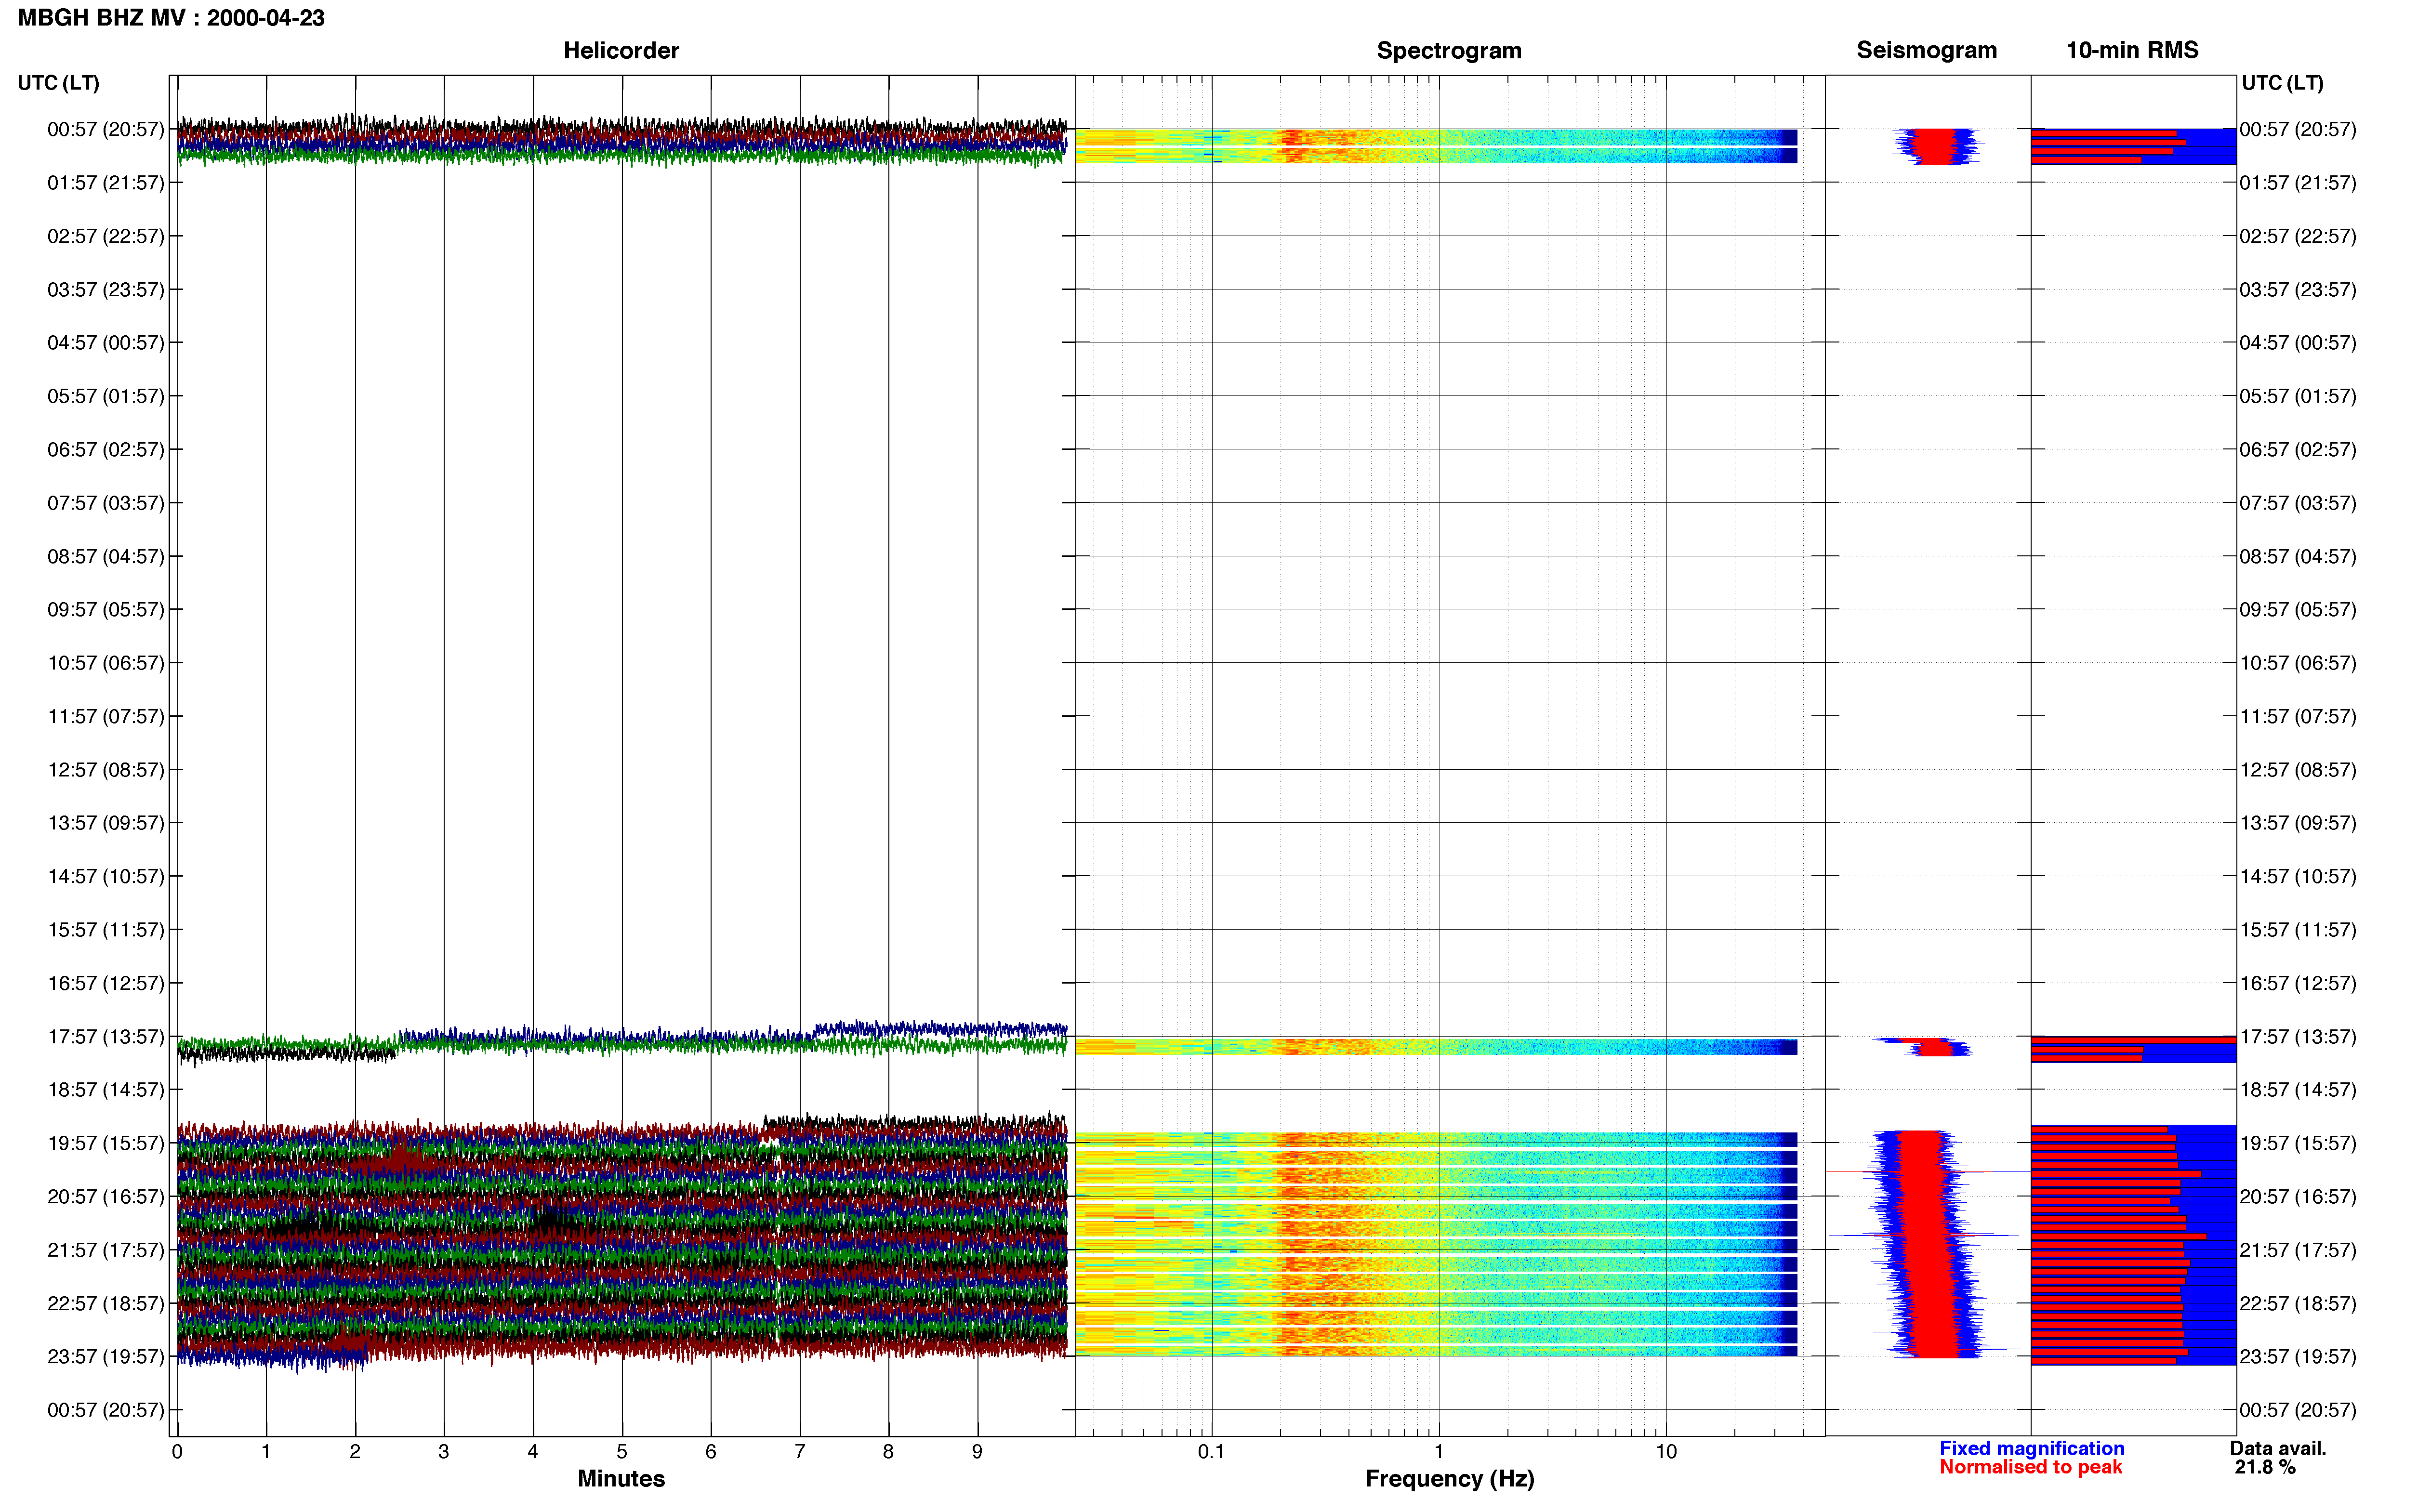
Task: Click left time label 16:57 (12:57)
Action: 106,983
